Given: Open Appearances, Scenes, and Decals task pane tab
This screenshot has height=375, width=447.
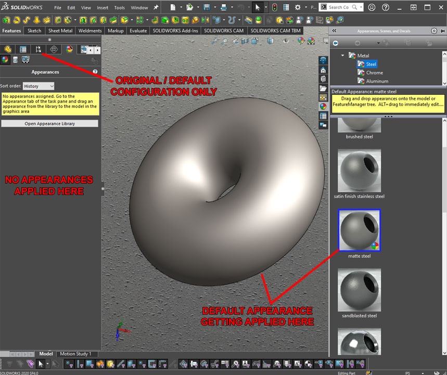Looking at the screenshot, I should [323, 107].
